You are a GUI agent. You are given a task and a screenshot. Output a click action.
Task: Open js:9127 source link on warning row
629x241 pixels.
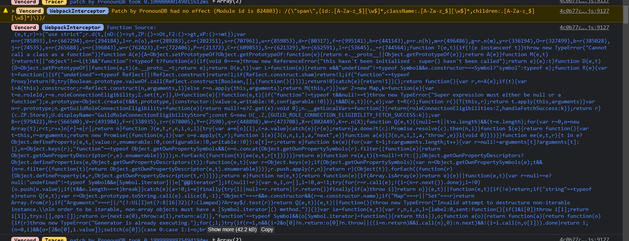tap(584, 11)
